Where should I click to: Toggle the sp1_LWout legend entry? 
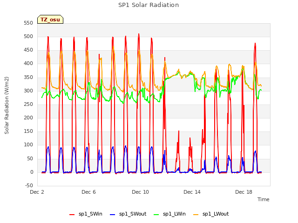[x=211, y=214]
